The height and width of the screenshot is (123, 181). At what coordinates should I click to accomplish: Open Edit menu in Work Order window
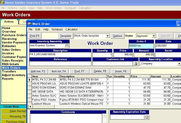click(x=38, y=29)
